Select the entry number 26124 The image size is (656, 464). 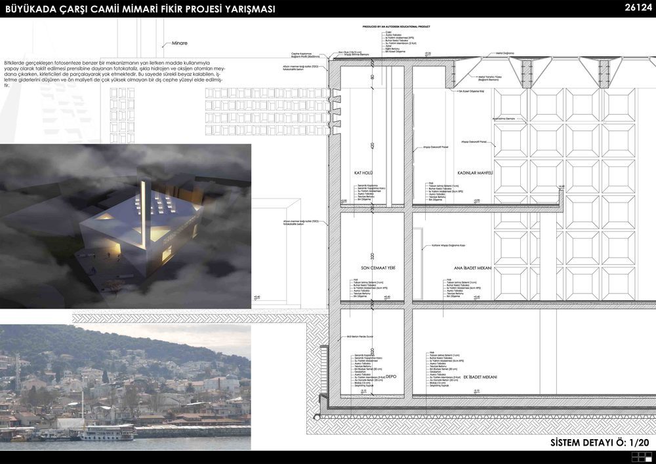638,8
